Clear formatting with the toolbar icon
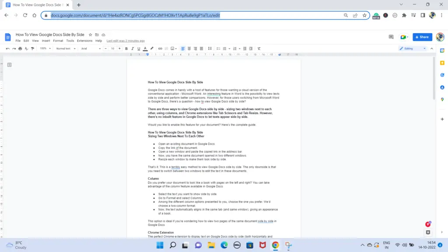The height and width of the screenshot is (252, 448). click(259, 49)
